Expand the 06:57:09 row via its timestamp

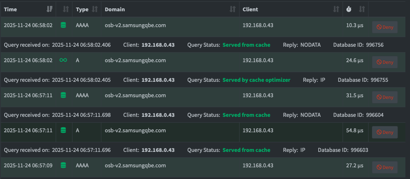[28, 166]
